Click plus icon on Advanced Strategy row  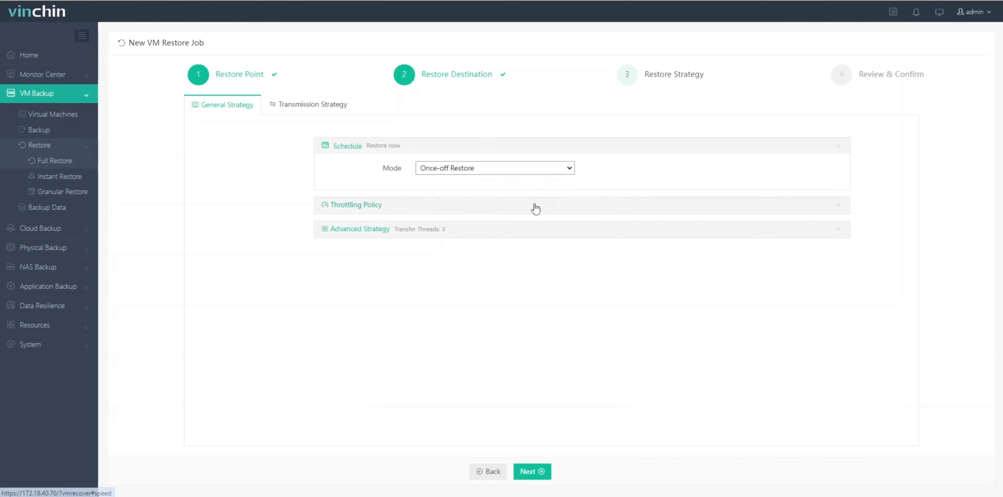pos(838,229)
